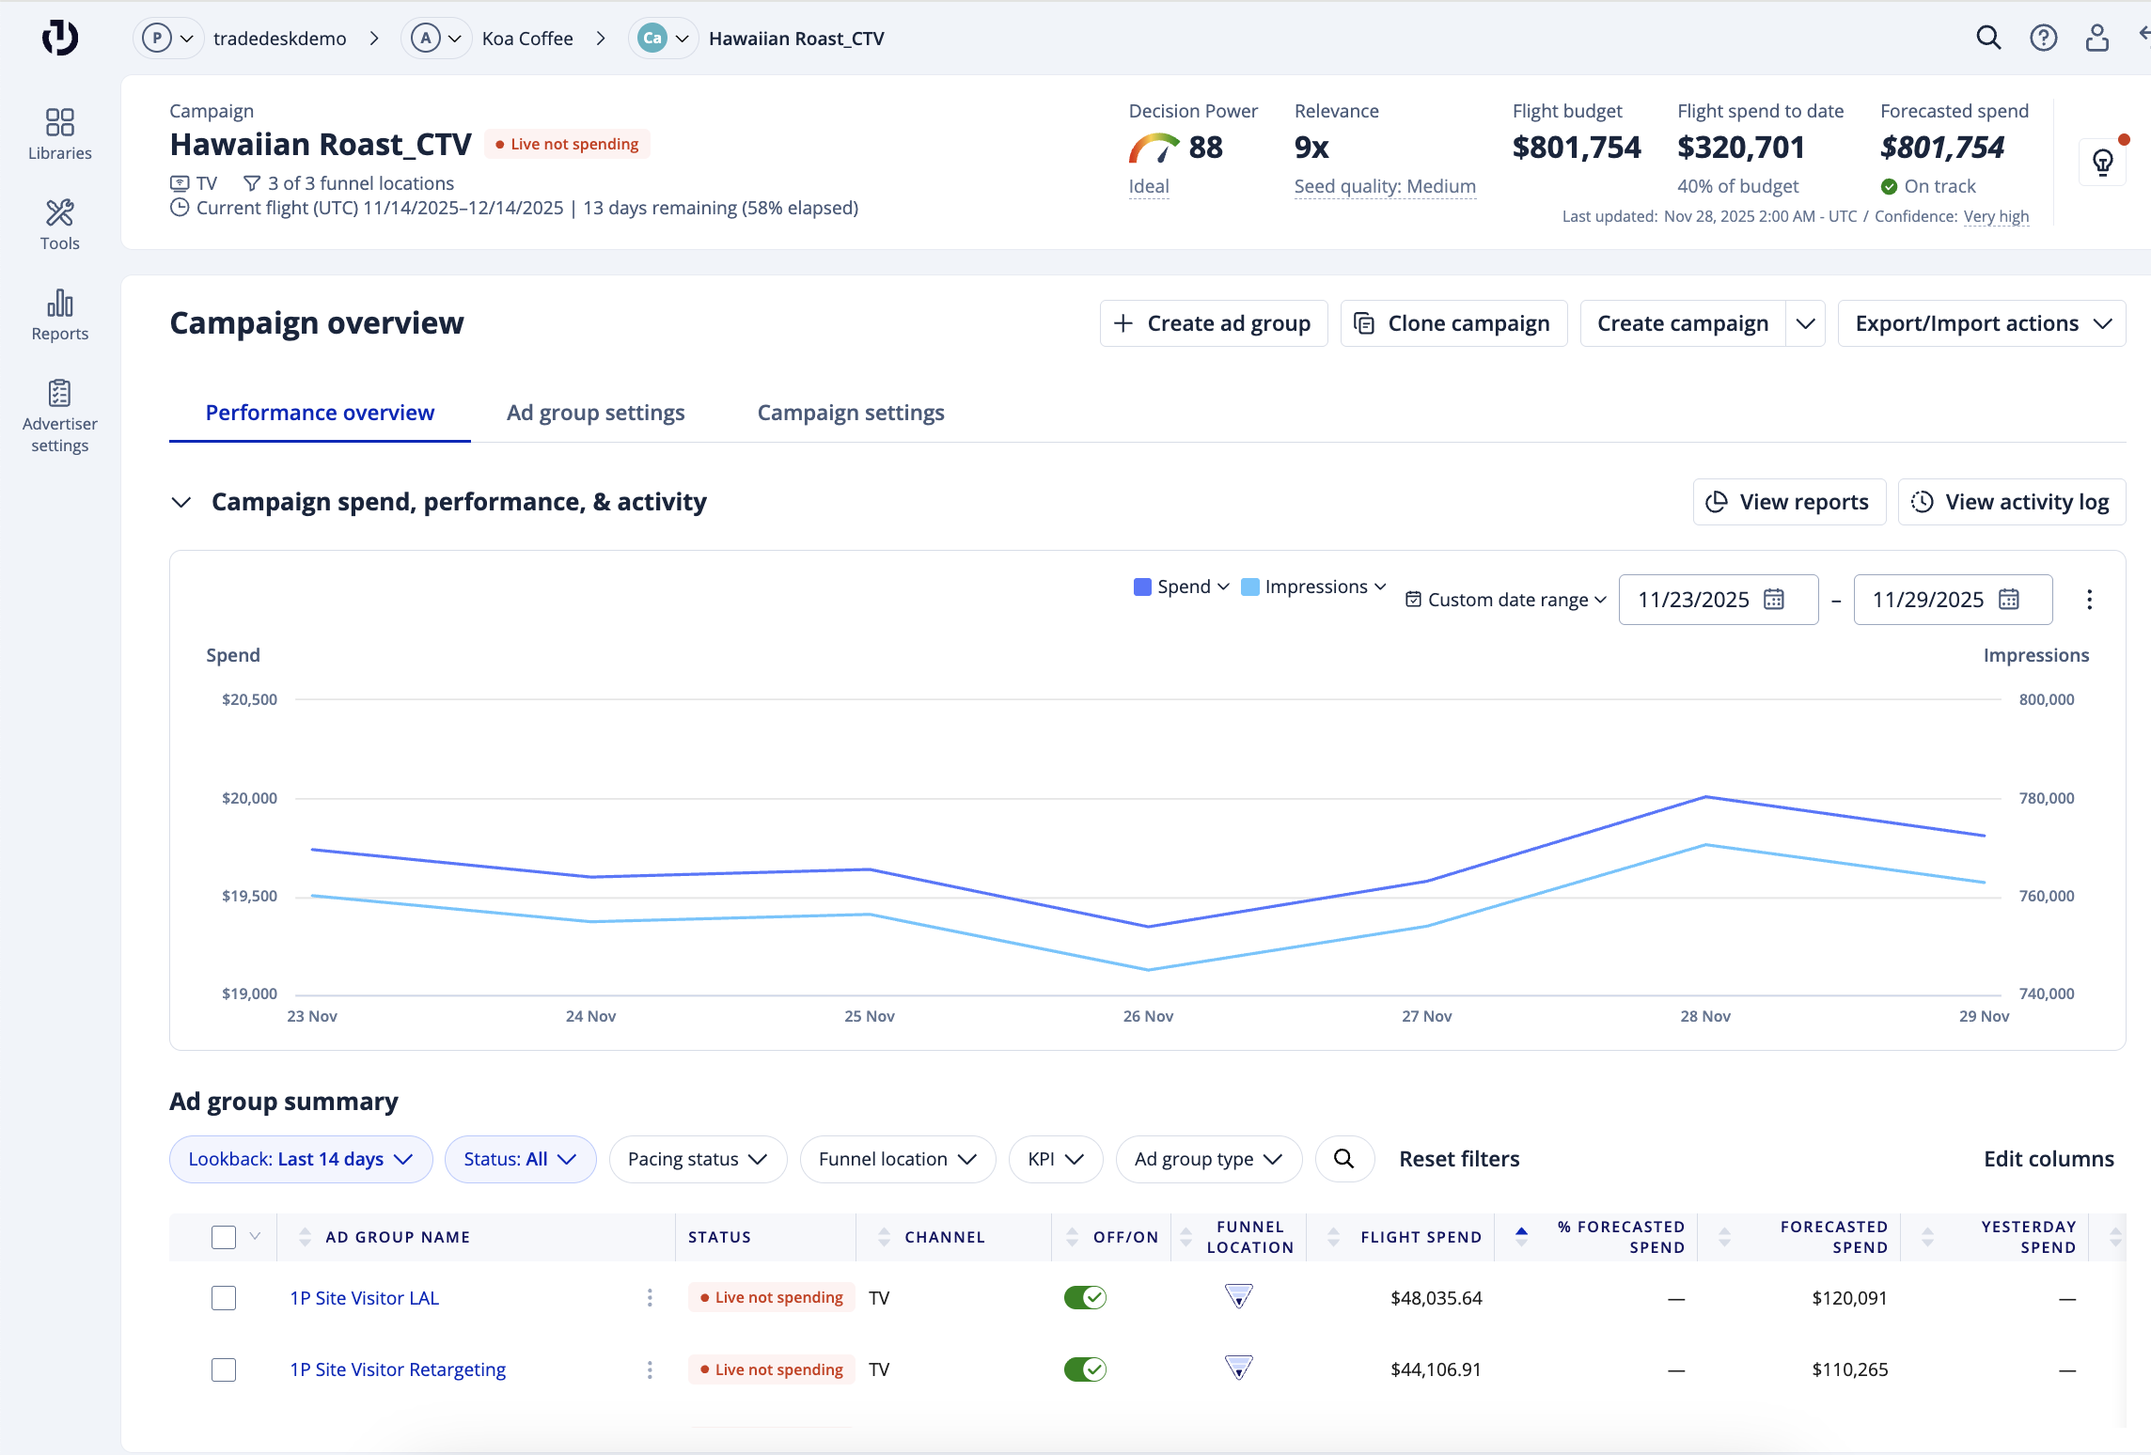This screenshot has width=2151, height=1455.
Task: Open the 1P Site Visitor LAL link
Action: tap(365, 1298)
